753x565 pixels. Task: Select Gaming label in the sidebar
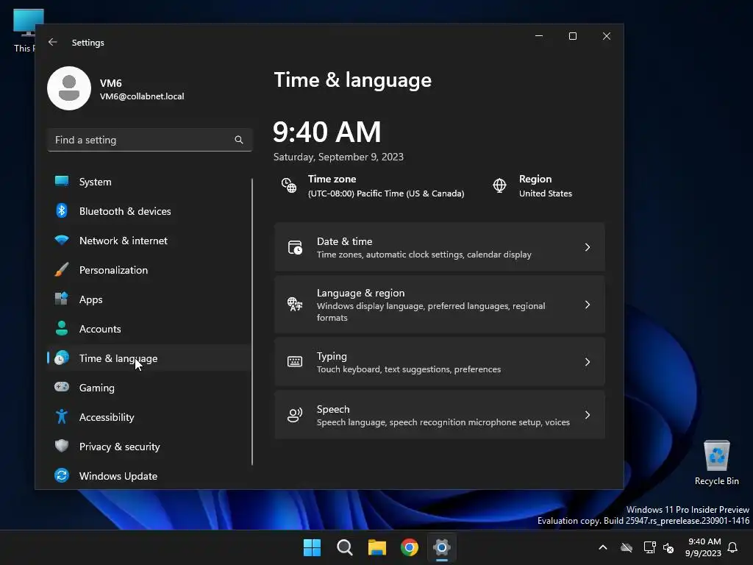point(96,388)
